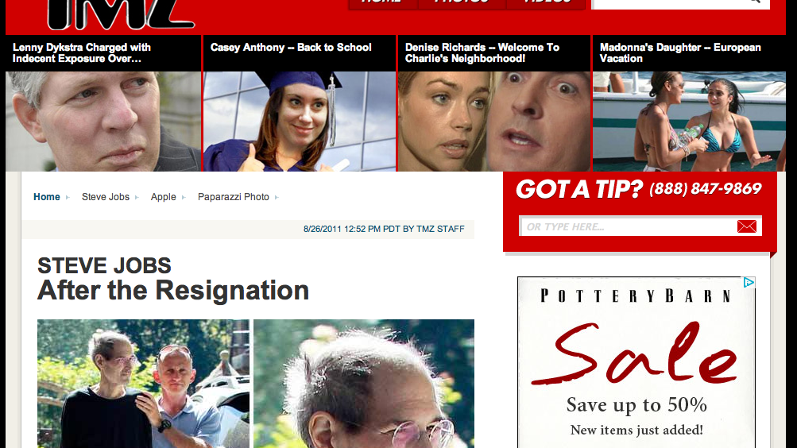This screenshot has width=797, height=448.
Task: Click the search magnifier icon in header
Action: click(756, 2)
